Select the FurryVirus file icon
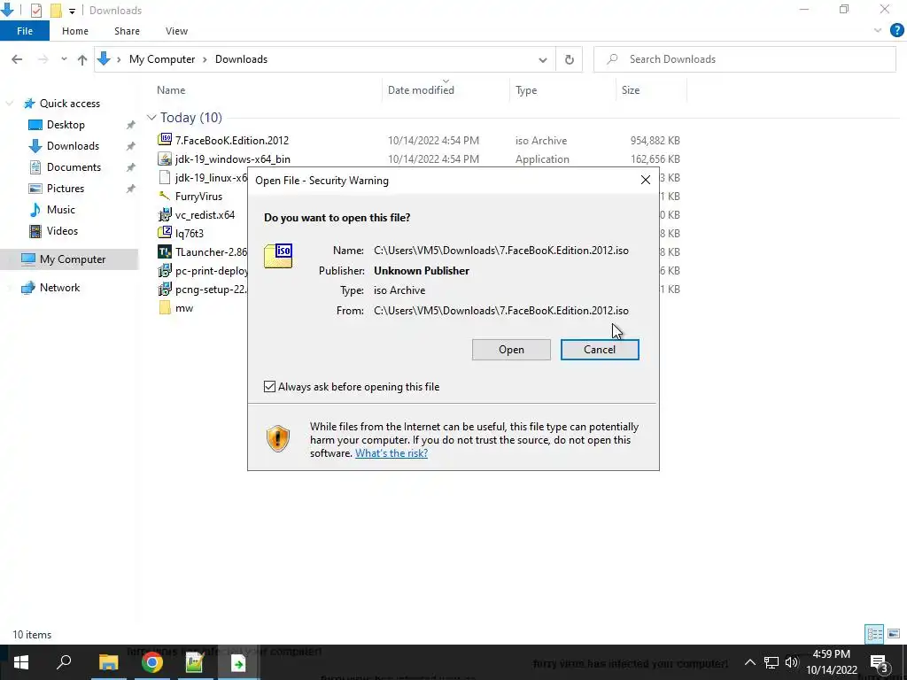Screen dimensions: 907x680 click(x=165, y=196)
